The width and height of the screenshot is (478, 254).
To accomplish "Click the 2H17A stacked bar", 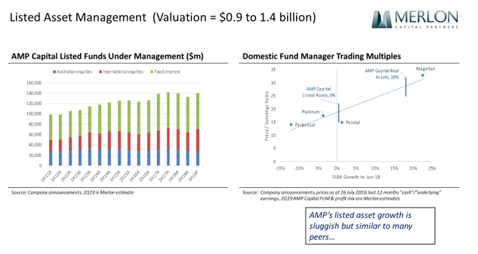I will point(168,129).
